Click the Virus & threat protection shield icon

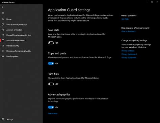[x=3, y=25]
